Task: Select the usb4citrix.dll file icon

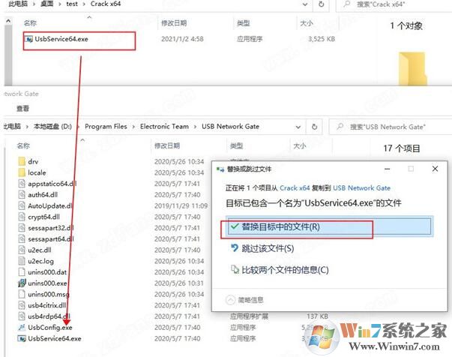Action: tap(22, 305)
